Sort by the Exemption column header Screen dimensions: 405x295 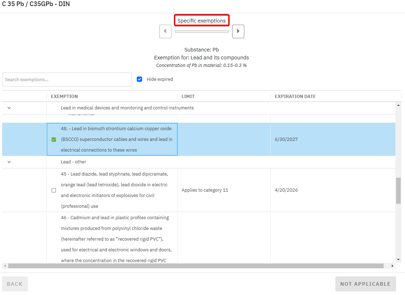pos(65,97)
